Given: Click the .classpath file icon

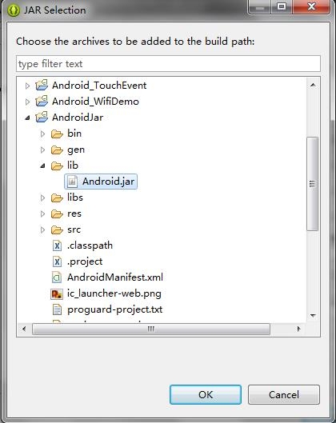Looking at the screenshot, I should [57, 245].
